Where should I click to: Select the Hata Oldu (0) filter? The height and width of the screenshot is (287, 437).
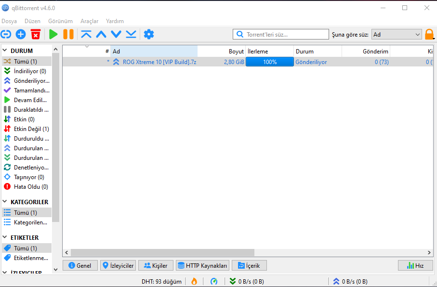[x=26, y=187]
